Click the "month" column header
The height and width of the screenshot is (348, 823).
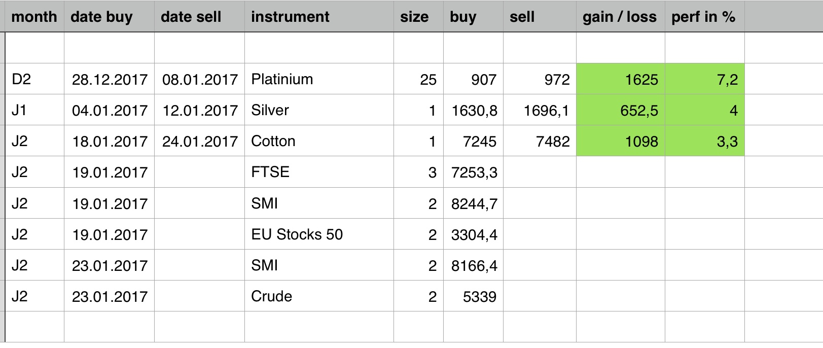tap(34, 17)
